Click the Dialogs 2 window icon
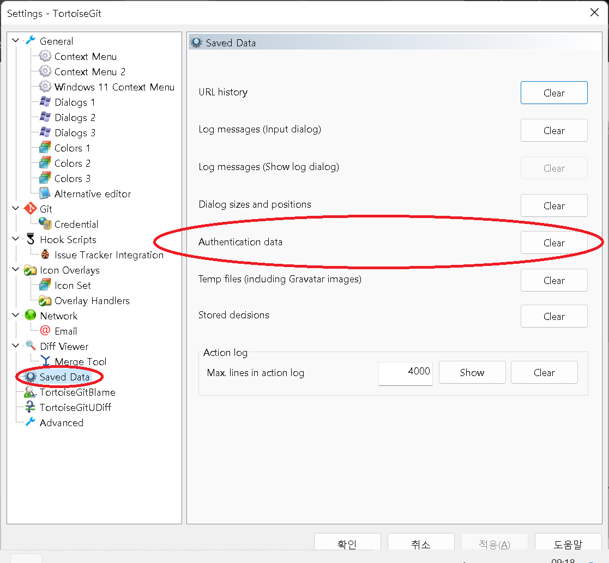Image resolution: width=609 pixels, height=563 pixels. [x=45, y=117]
